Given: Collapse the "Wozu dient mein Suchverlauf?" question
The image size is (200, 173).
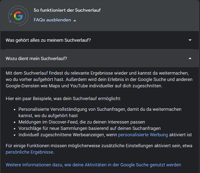Looking at the screenshot, I should coord(36,59).
